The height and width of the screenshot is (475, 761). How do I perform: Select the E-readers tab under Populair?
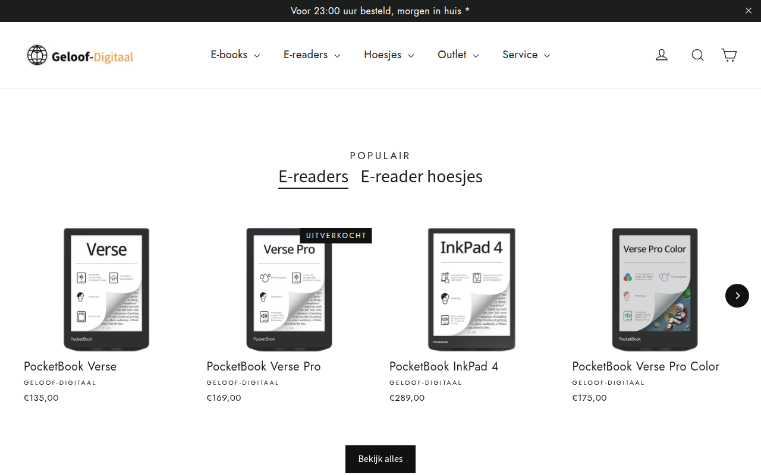pos(313,177)
